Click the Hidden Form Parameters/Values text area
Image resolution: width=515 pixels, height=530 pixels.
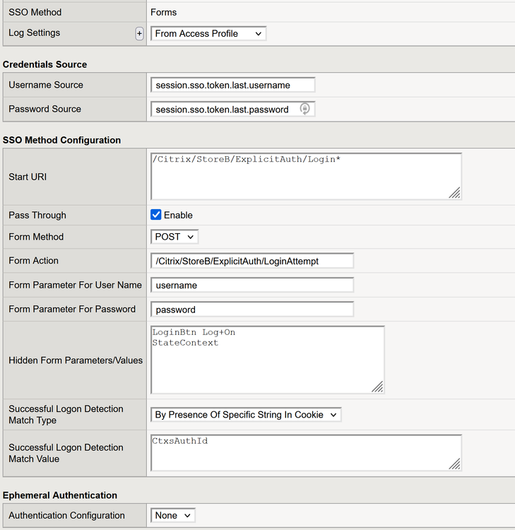(x=267, y=360)
